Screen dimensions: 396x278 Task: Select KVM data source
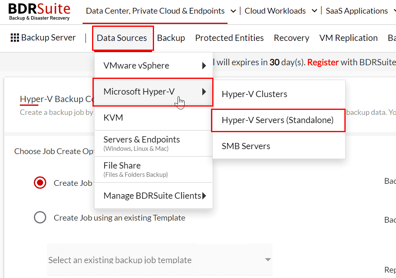pos(154,117)
